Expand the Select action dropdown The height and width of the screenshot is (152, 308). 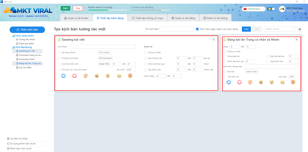[280, 29]
